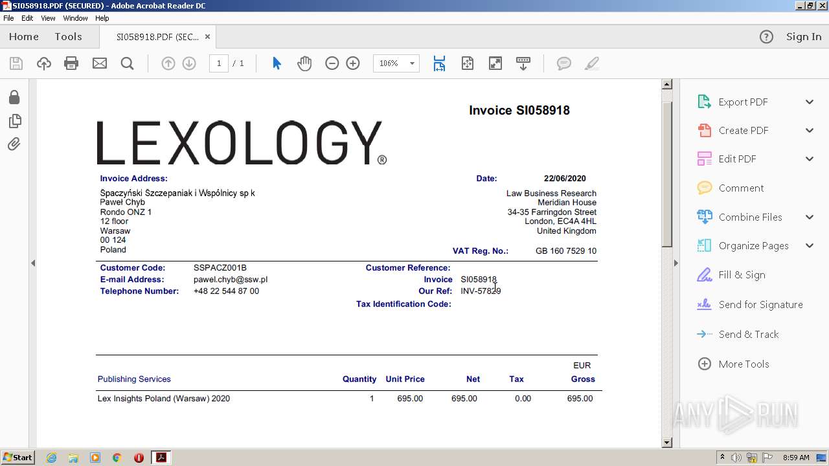Zoom out with the minus icon
The image size is (829, 466).
coord(332,63)
